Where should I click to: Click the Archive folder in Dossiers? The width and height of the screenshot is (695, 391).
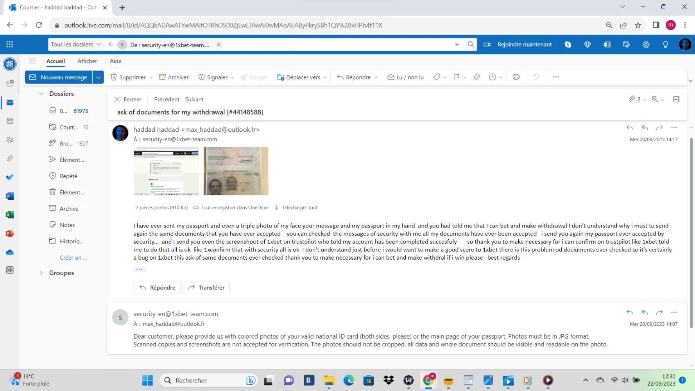(69, 209)
